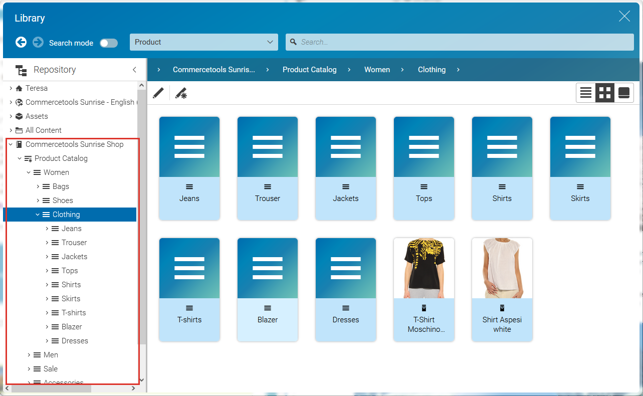Navigate to Product Catalog via breadcrumb
Viewport: 643px width, 396px height.
tap(309, 70)
